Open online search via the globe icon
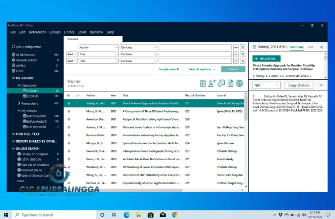 [239, 83]
